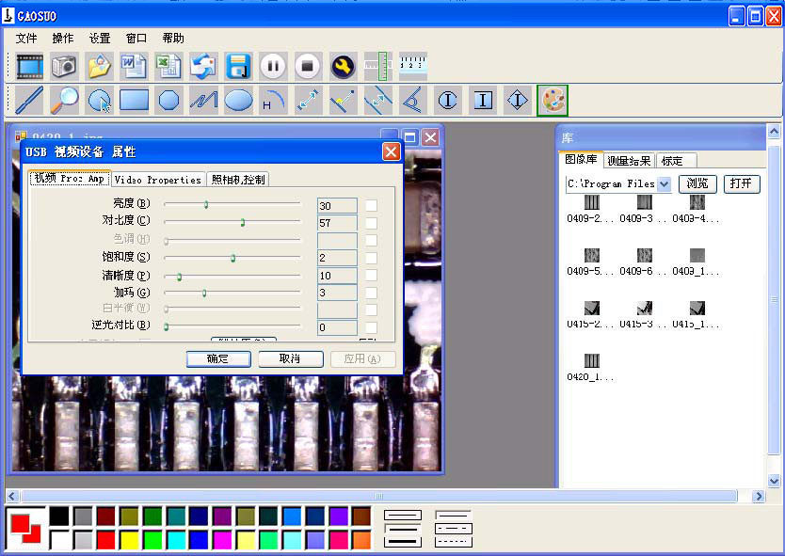785x556 pixels.
Task: Select the magnifying glass zoom tool
Action: (64, 100)
